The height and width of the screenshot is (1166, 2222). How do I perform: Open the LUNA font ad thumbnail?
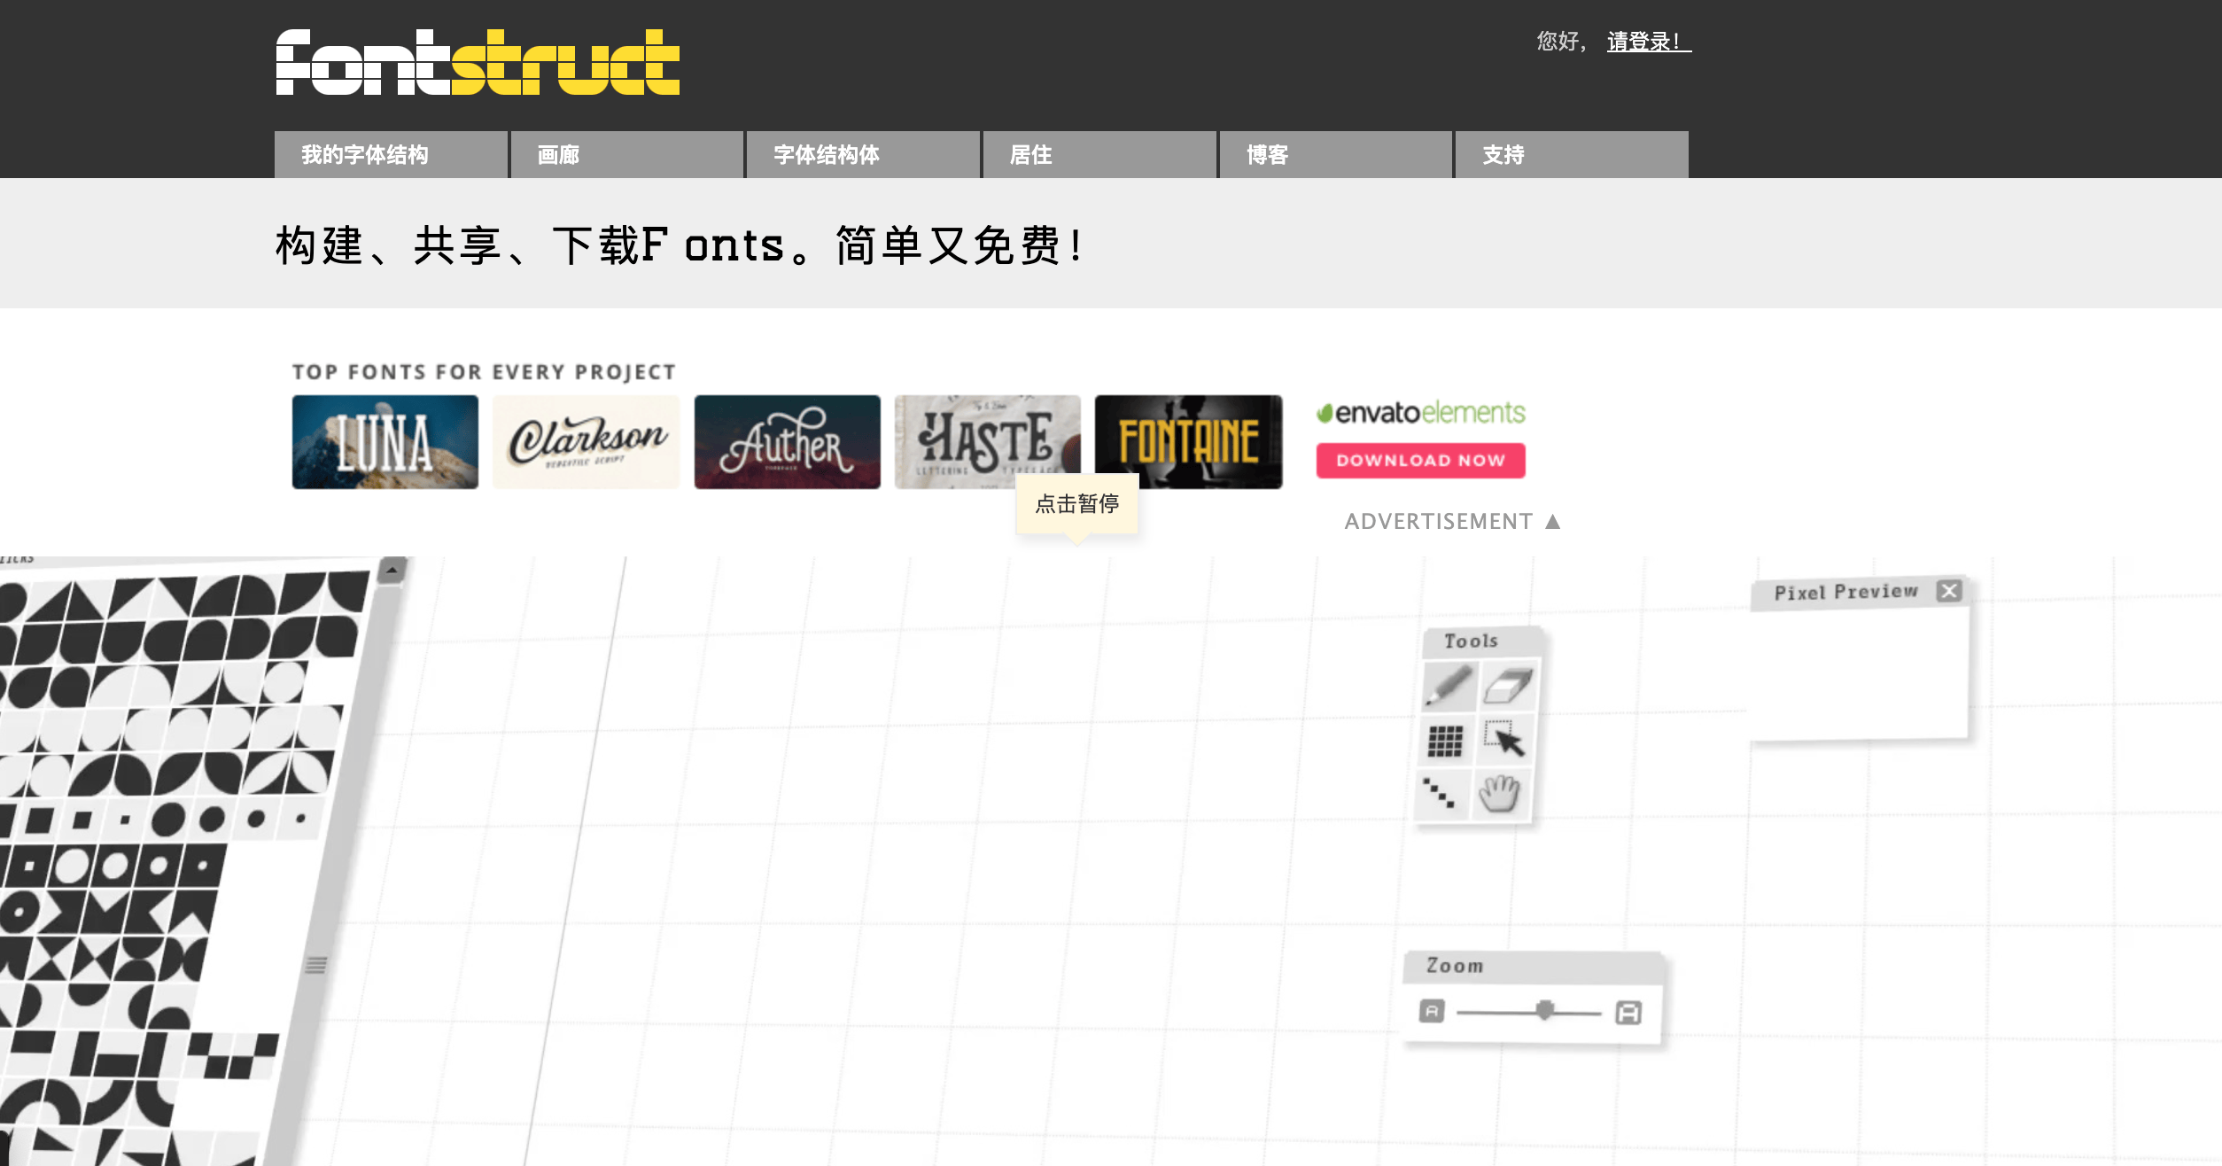[x=385, y=442]
